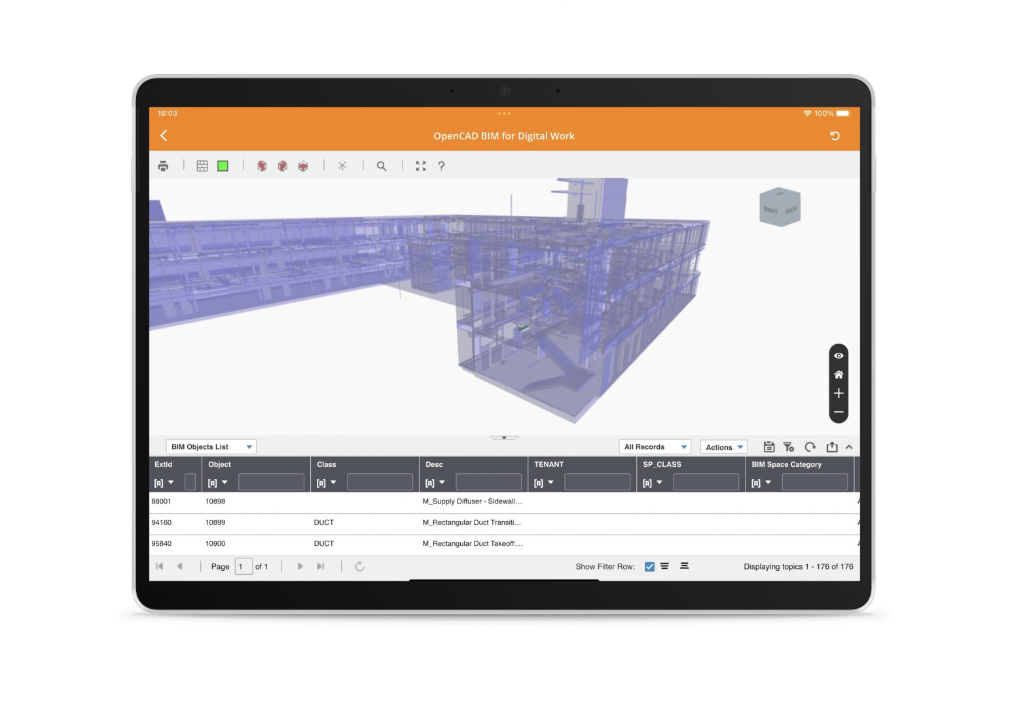Refresh the paging toolbar
The height and width of the screenshot is (707, 1010).
[x=359, y=566]
